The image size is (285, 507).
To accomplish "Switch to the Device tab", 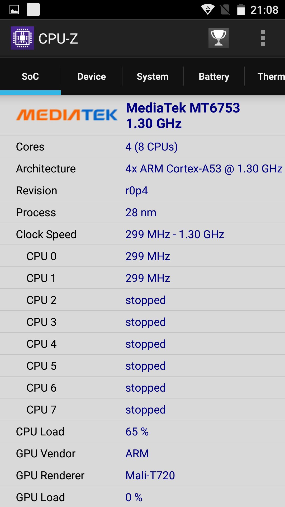I will [92, 77].
